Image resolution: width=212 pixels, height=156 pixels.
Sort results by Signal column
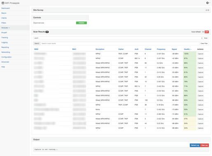pyautogui.click(x=174, y=49)
